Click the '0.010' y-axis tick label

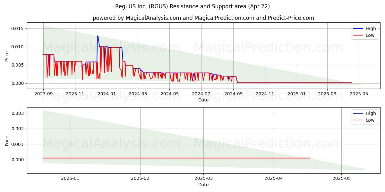click(18, 47)
